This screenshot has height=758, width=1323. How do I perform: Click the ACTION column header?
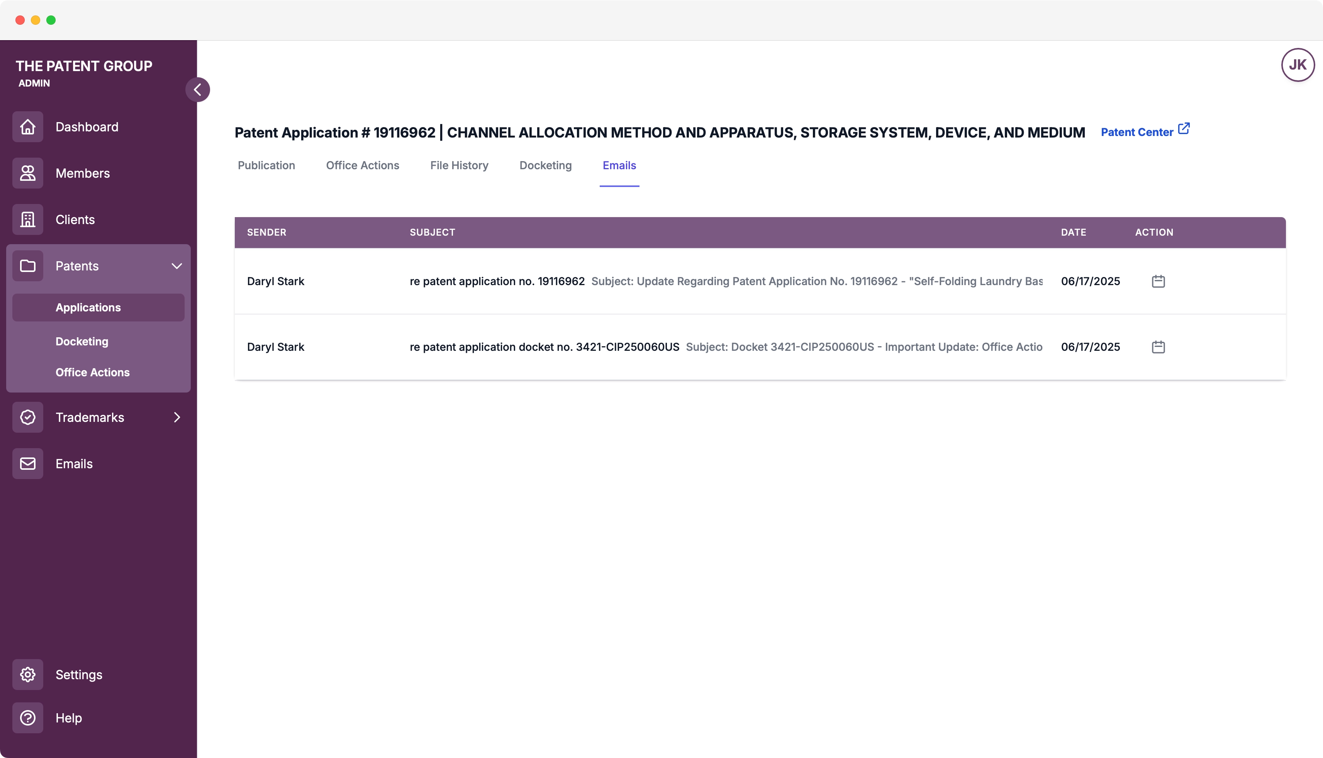pos(1154,232)
